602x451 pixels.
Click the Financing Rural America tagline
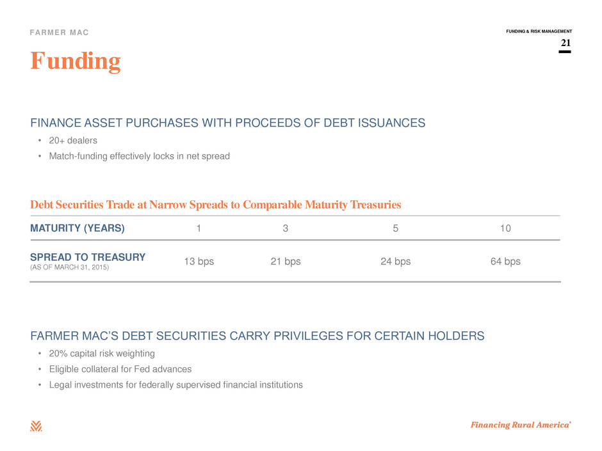[521, 425]
